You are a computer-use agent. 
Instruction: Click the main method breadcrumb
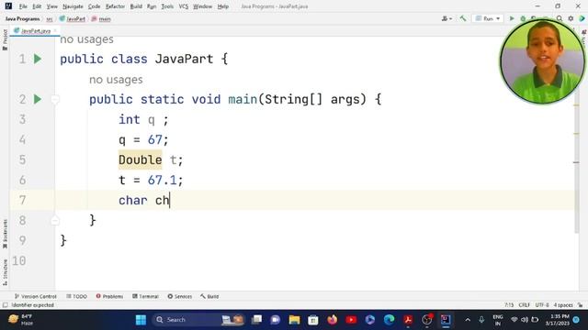(101, 18)
